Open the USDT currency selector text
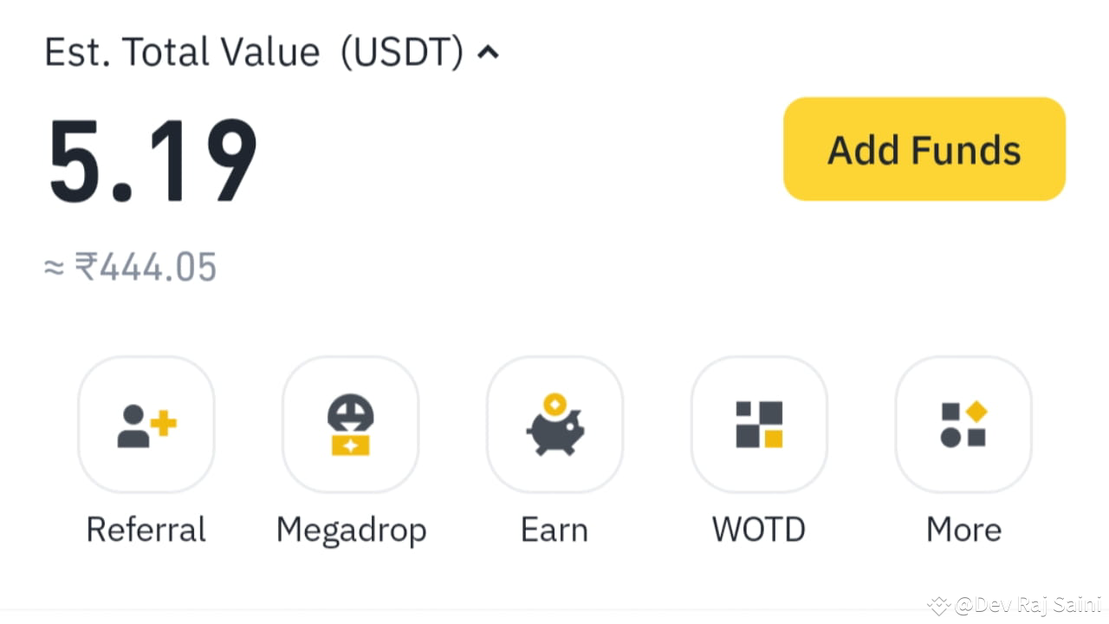The width and height of the screenshot is (1109, 624). click(x=402, y=53)
